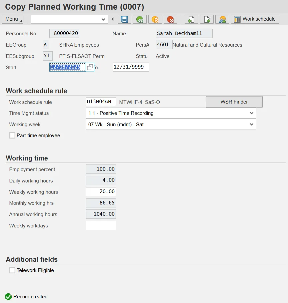Viewport: 288px width, 303px height.
Task: Click the Monthly working hrs value 86.65
Action: tap(101, 203)
